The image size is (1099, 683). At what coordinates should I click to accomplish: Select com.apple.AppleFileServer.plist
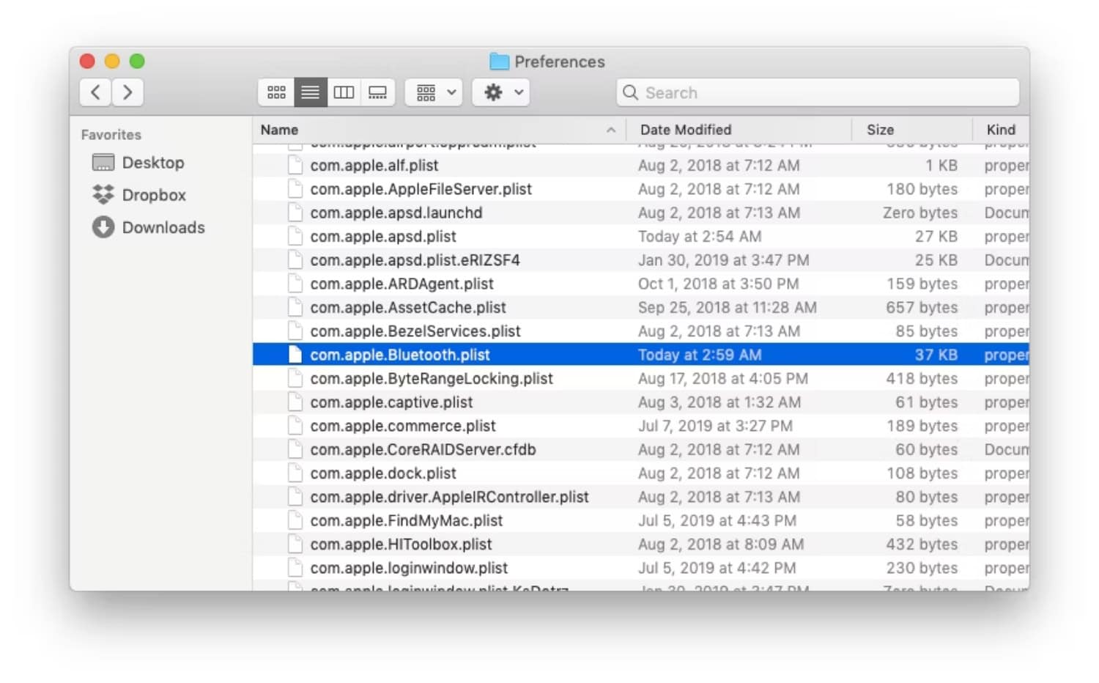641,189
